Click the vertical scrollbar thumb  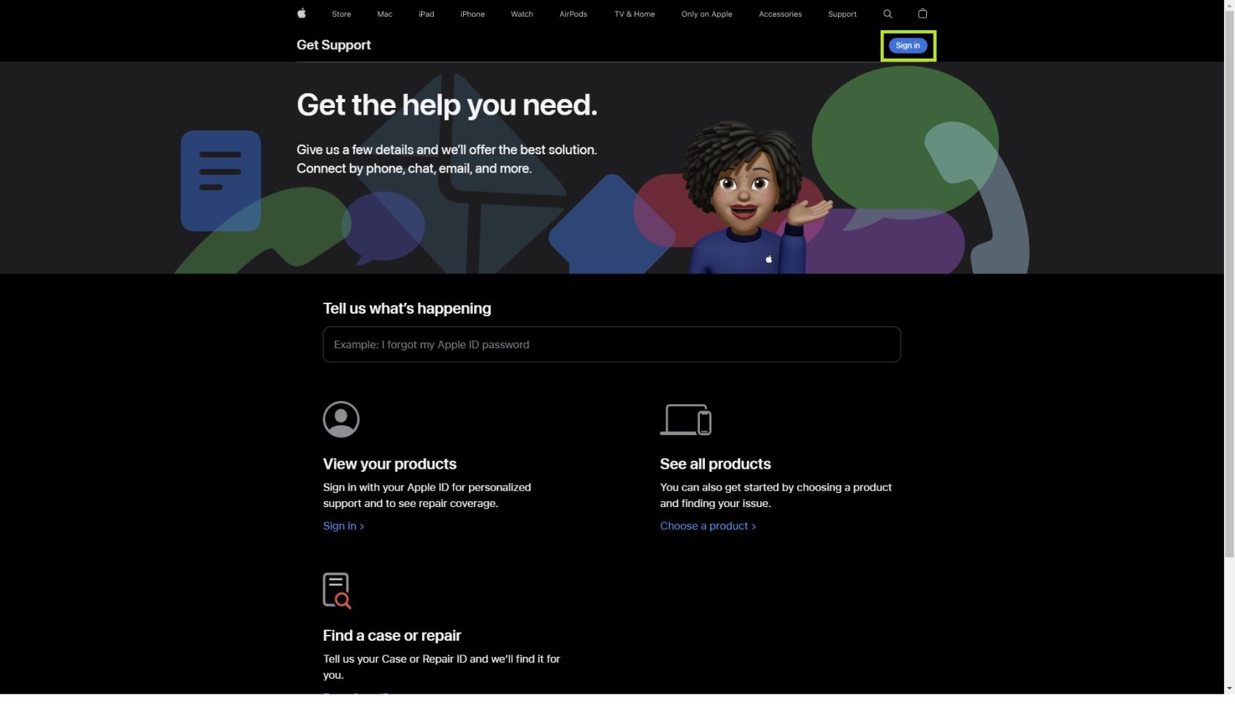point(1229,284)
